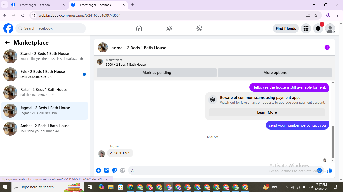Reload the page in the browser

tap(23, 15)
